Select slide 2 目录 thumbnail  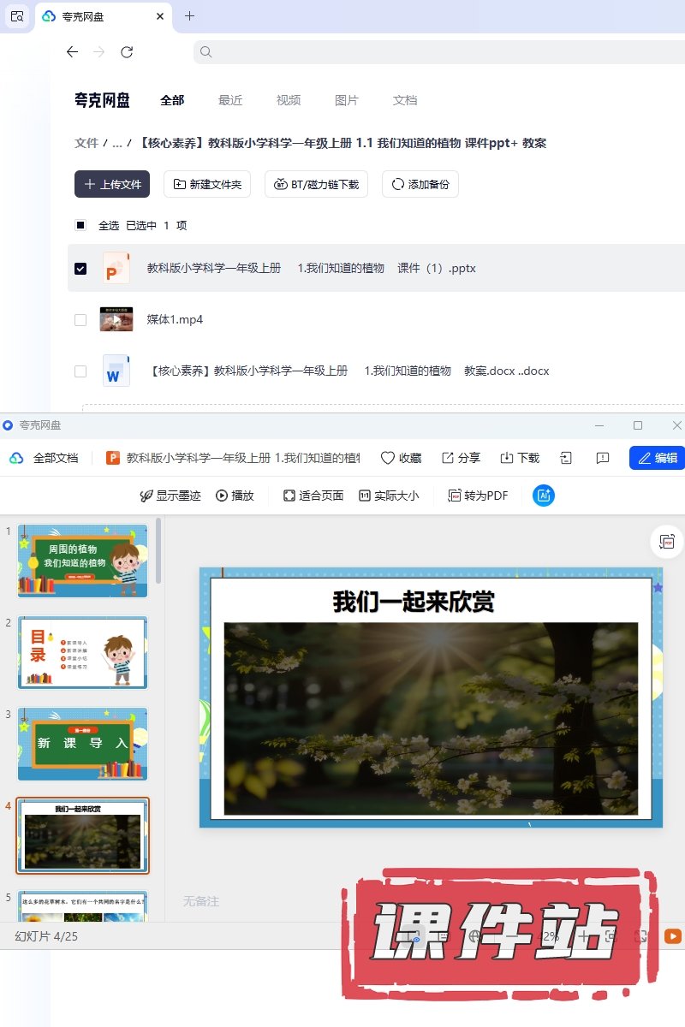pos(82,652)
